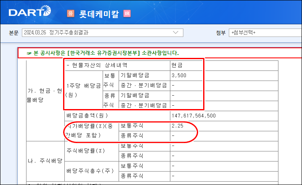Image resolution: width=302 pixels, height=185 pixels.
Task: Open the 첨부선택 attachment dropdown
Action: click(265, 33)
